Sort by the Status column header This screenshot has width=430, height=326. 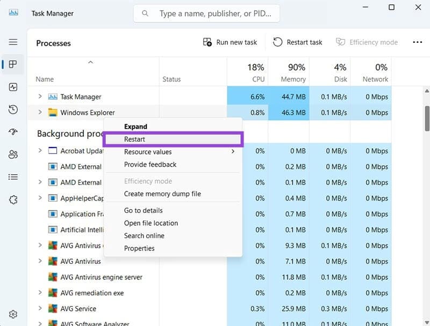193,72
